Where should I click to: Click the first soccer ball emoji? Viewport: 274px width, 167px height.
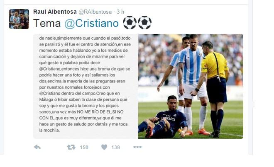click(x=130, y=22)
